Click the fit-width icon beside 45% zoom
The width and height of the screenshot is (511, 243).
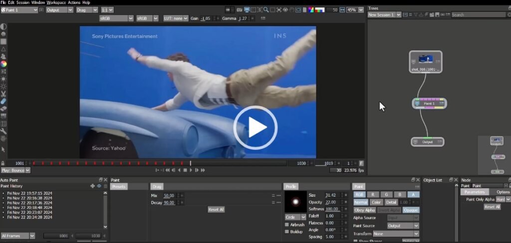342,10
